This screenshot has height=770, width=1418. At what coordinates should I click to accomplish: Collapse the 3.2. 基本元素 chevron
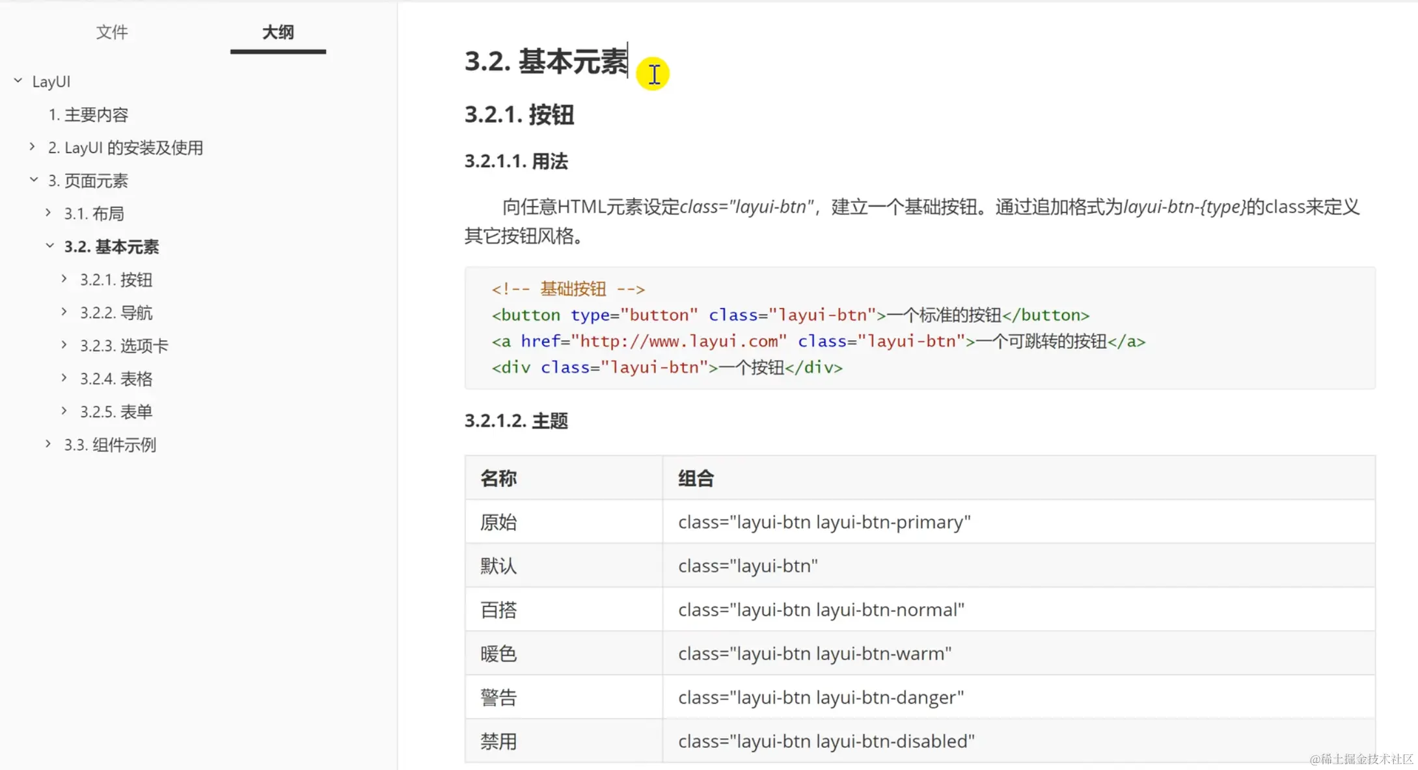49,246
